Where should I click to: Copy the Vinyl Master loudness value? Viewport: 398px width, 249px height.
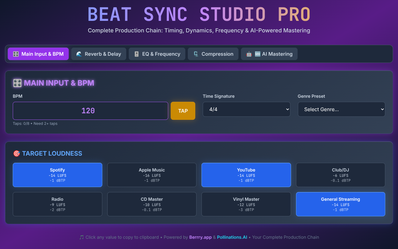246,204
